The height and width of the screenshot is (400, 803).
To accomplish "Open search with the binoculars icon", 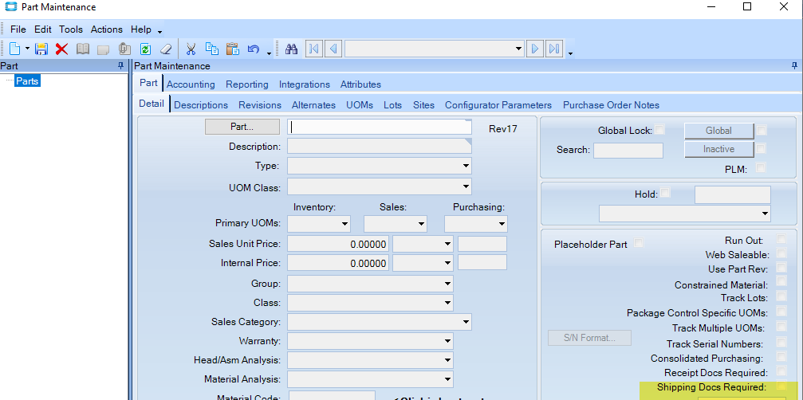I will 291,49.
